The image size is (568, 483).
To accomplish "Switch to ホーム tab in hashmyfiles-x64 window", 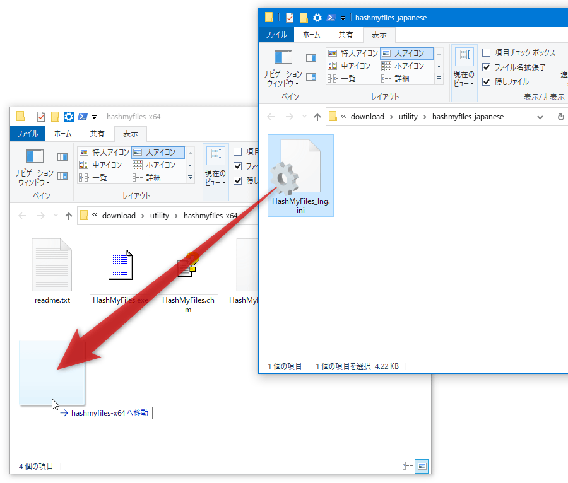I will coord(62,134).
